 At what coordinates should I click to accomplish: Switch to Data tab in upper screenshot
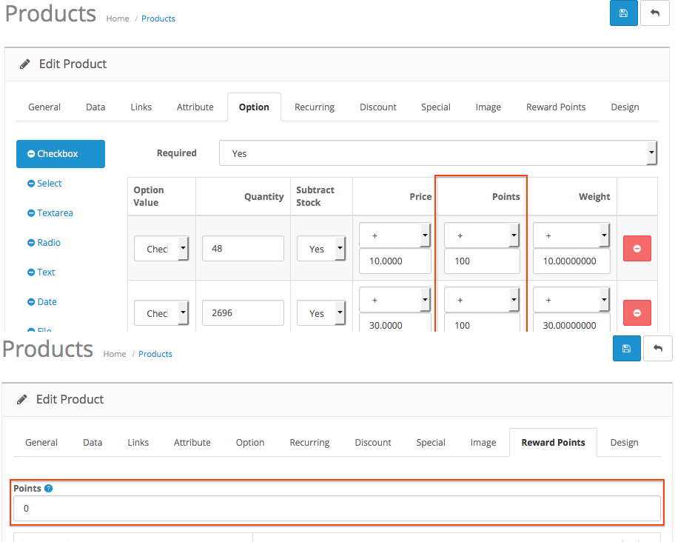[95, 107]
